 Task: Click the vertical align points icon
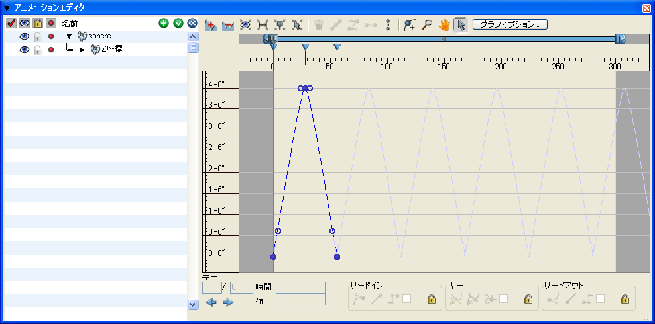(388, 25)
